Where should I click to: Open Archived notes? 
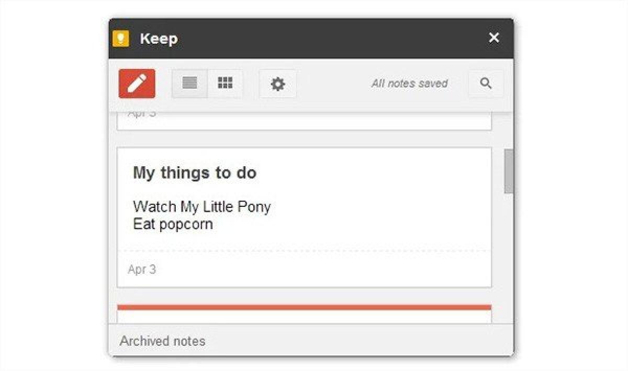click(x=162, y=341)
